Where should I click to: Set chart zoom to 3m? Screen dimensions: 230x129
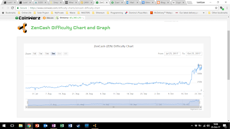coord(53,53)
